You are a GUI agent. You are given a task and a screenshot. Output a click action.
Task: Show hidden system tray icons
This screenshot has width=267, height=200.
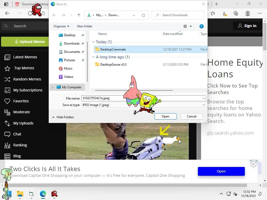pos(221,194)
